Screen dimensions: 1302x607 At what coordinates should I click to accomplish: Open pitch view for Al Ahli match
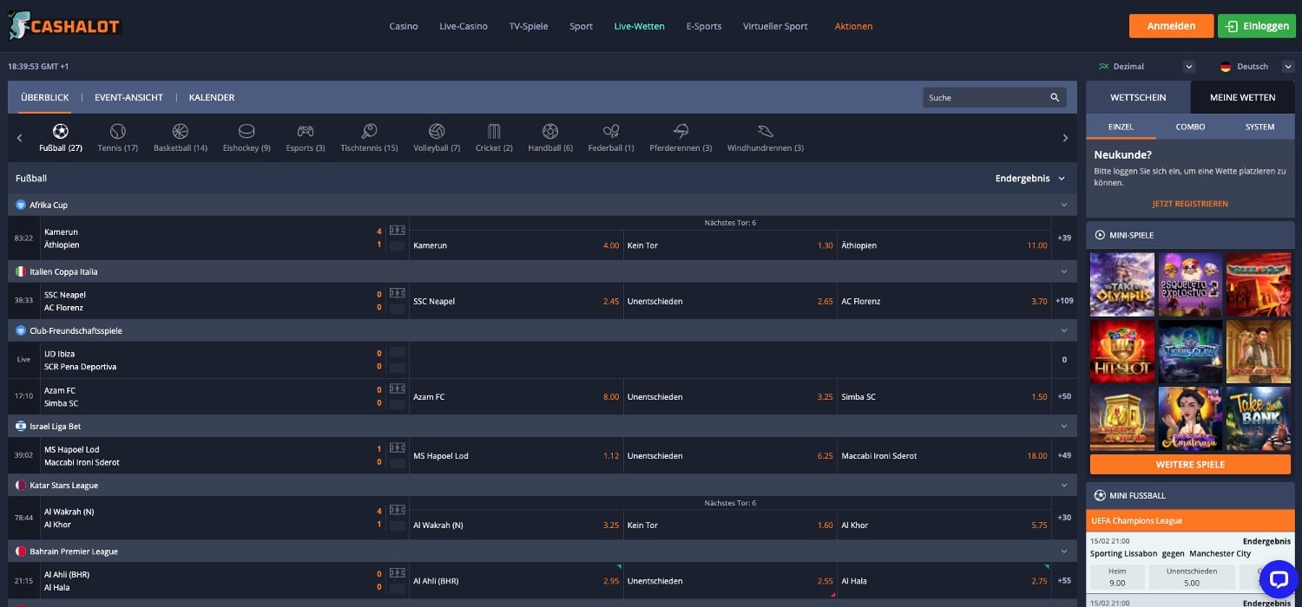point(398,573)
